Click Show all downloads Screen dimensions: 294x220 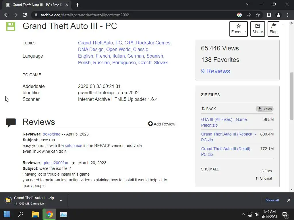272,200
